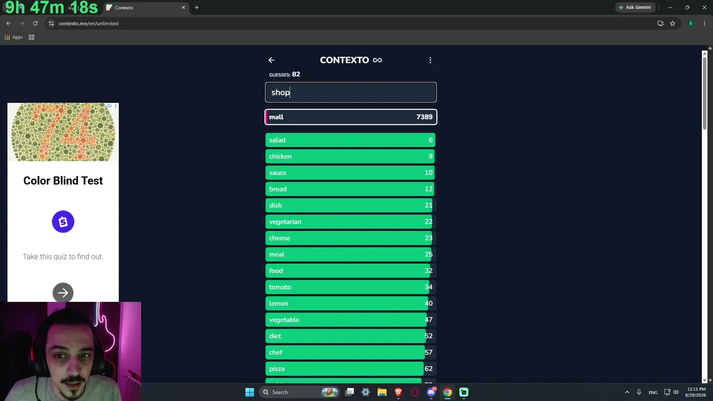Switch to the Contexto tab

(x=146, y=8)
